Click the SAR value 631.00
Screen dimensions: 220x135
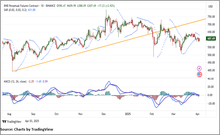point(32,10)
